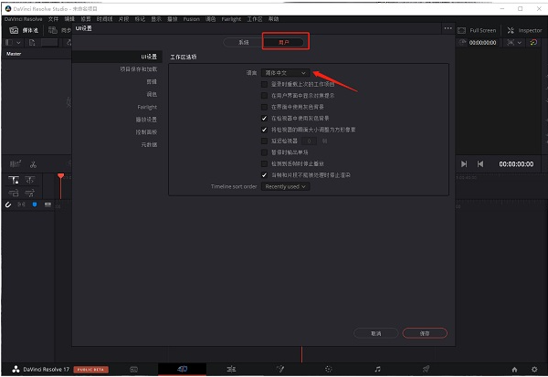The height and width of the screenshot is (377, 548).
Task: Click the Boring Detector icon
Action: tap(16, 164)
